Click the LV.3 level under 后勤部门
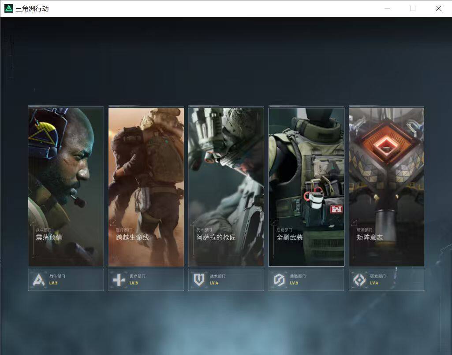 coord(294,283)
